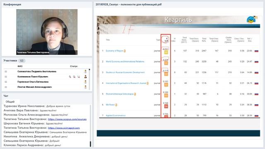Viewport: 265px width, 149px height.
Task: Click Никитина Анжелика Дмириевна's chat message
Action: click(x=36, y=137)
